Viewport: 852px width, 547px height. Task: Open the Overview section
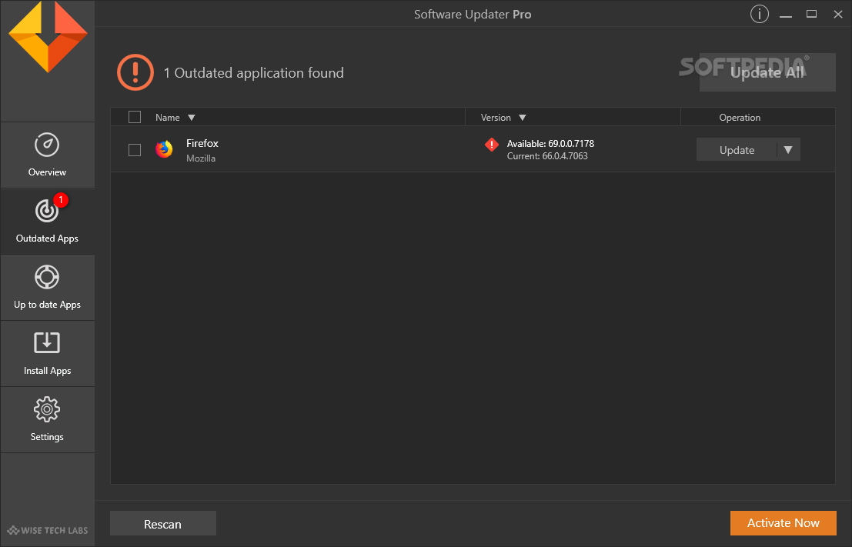47,155
